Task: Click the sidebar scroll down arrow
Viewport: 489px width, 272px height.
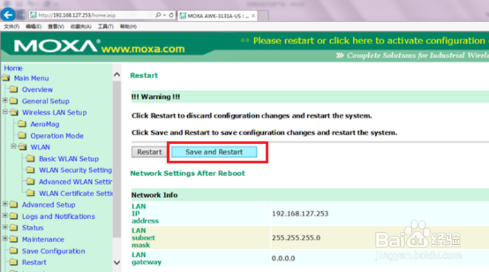Action: click(x=117, y=263)
